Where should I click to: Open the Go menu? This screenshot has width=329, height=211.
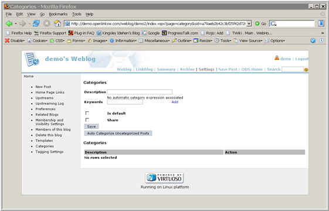point(42,14)
